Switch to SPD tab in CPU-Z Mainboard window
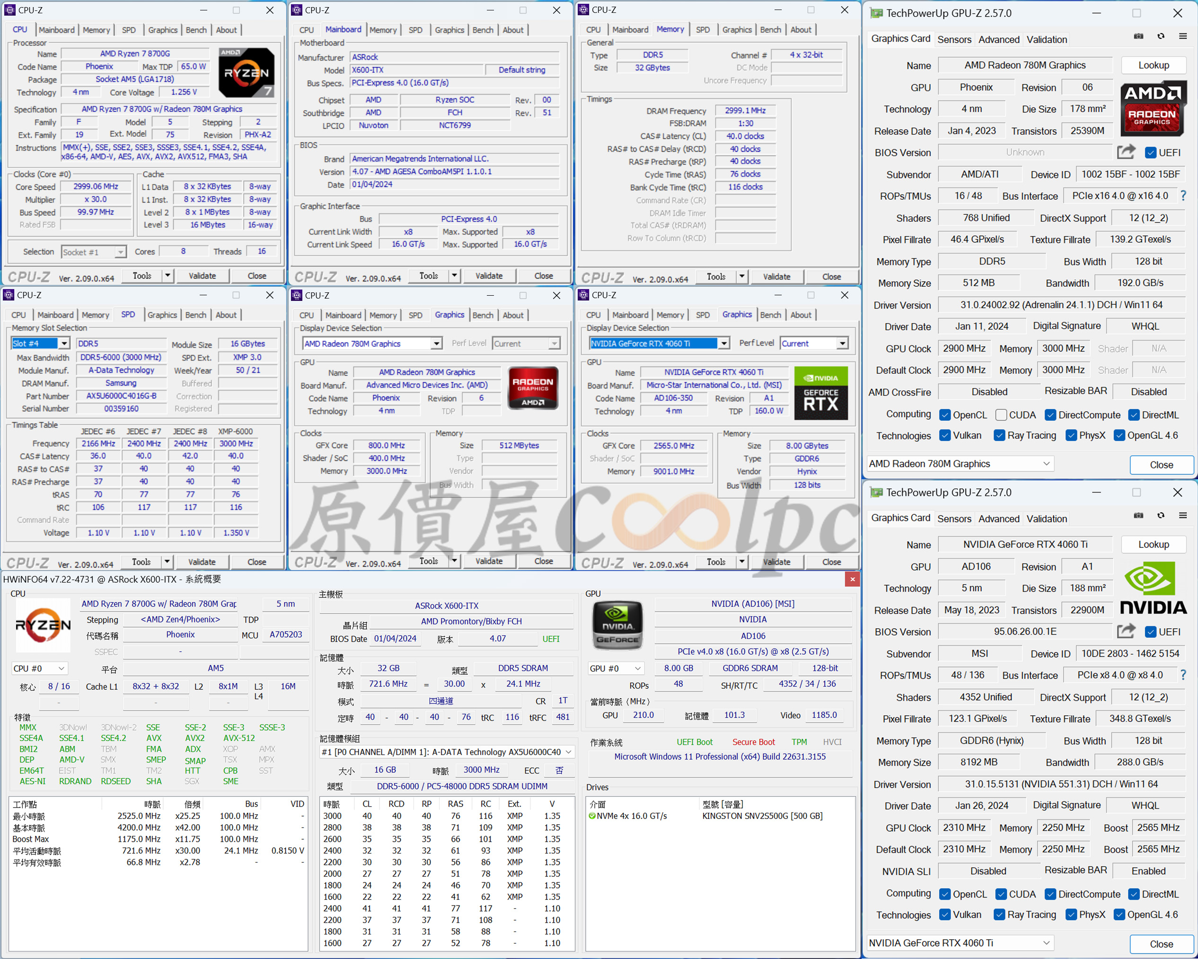 [x=415, y=30]
